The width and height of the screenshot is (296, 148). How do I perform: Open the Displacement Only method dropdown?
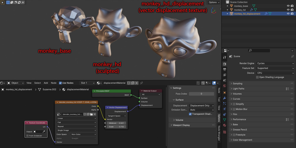pyautogui.click(x=201, y=106)
